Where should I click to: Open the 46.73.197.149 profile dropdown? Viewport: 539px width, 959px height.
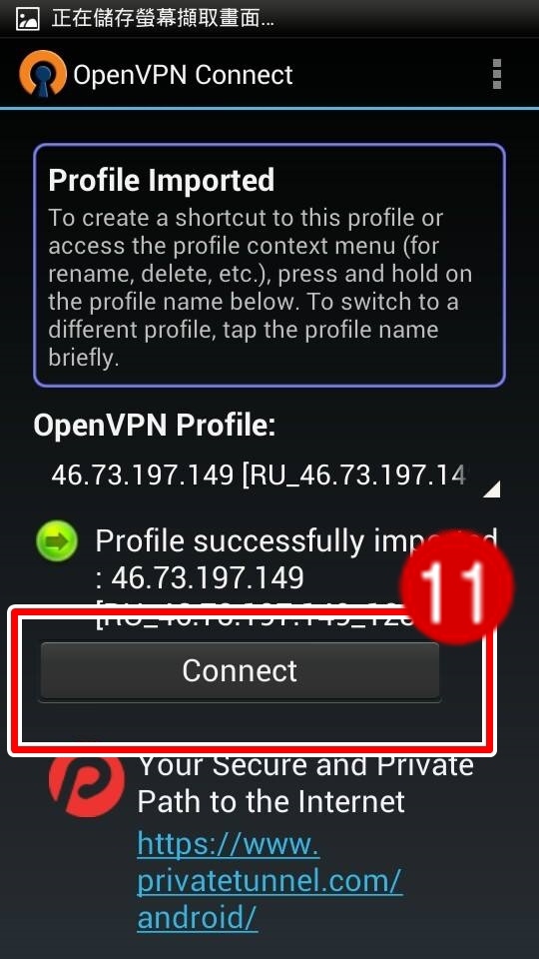[x=269, y=476]
